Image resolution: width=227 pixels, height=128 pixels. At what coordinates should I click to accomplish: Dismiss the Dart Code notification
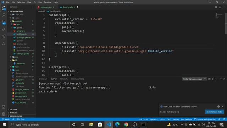point(222,107)
